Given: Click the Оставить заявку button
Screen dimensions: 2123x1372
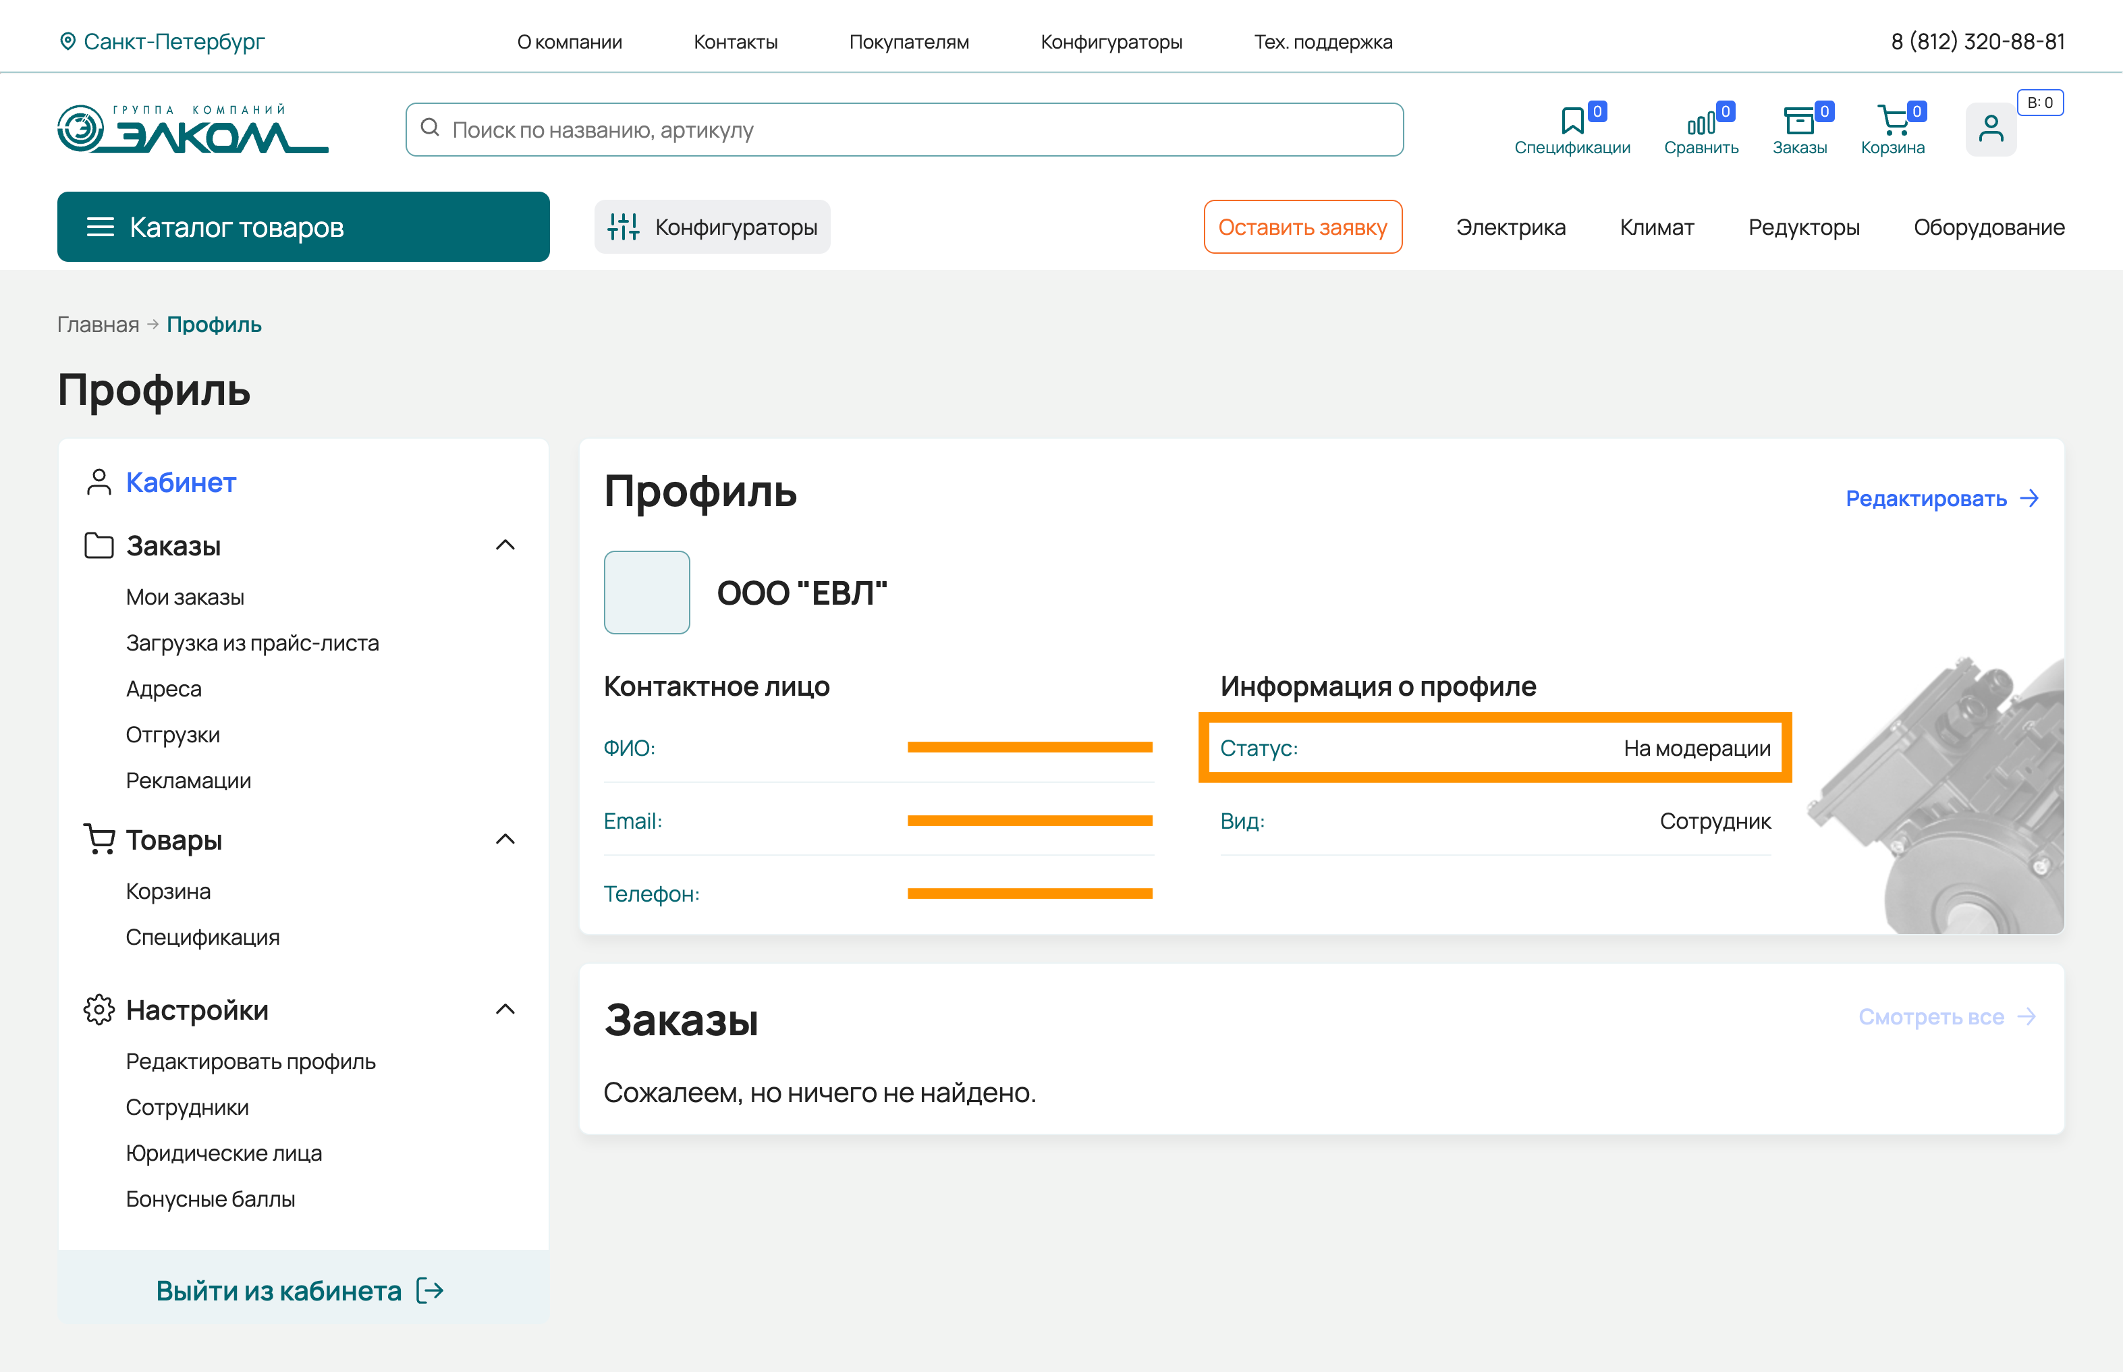Looking at the screenshot, I should click(1302, 227).
